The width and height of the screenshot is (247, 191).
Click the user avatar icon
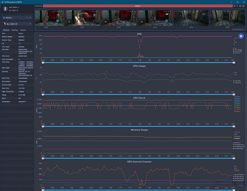coord(5,9)
